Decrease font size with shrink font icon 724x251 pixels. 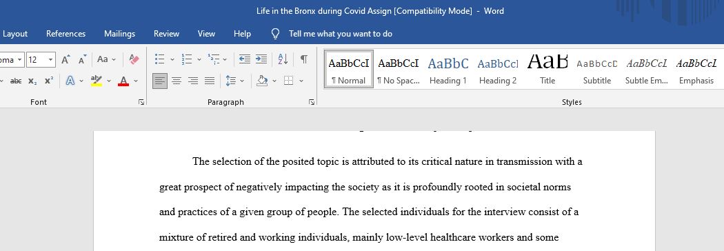[x=82, y=59]
